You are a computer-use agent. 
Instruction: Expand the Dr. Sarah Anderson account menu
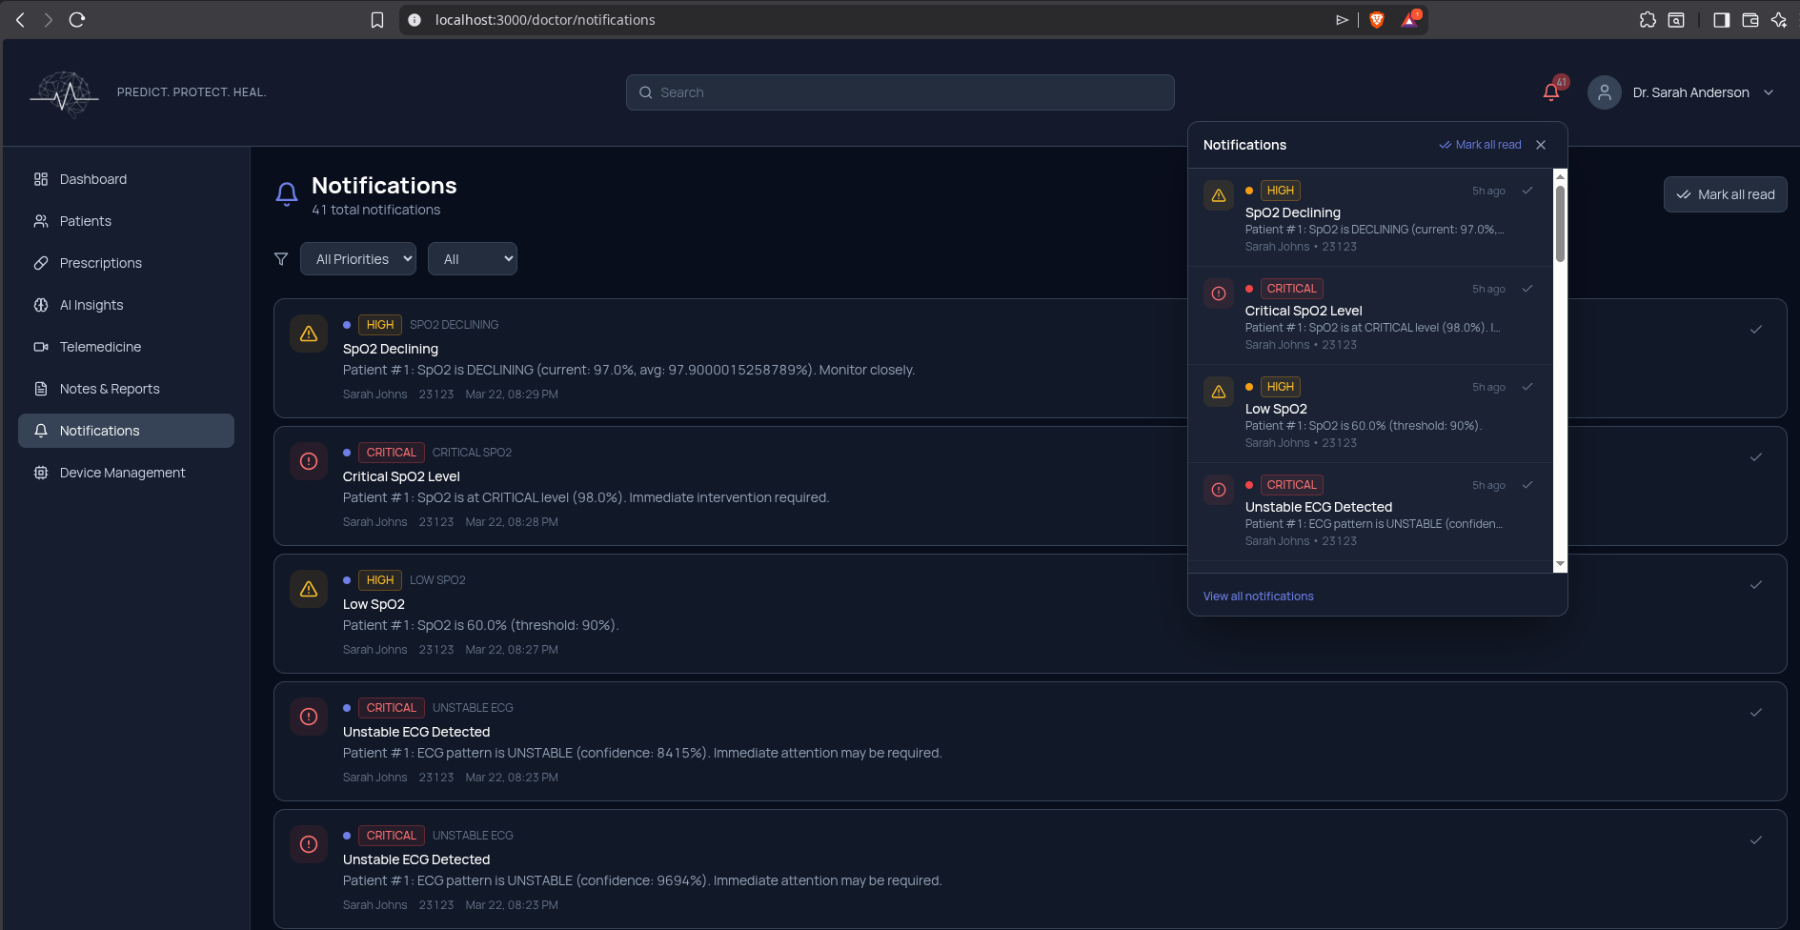pyautogui.click(x=1769, y=91)
